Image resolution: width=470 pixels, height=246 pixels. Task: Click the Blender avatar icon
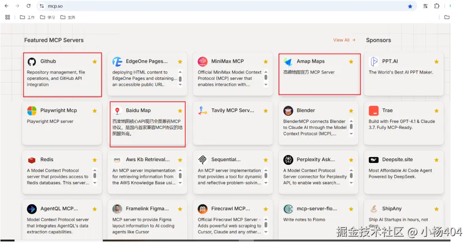[288, 111]
